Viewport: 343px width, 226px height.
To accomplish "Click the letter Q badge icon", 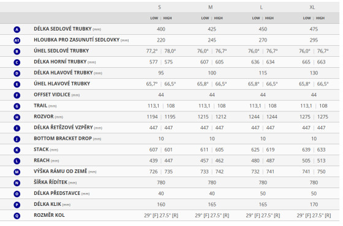I will tap(17, 216).
